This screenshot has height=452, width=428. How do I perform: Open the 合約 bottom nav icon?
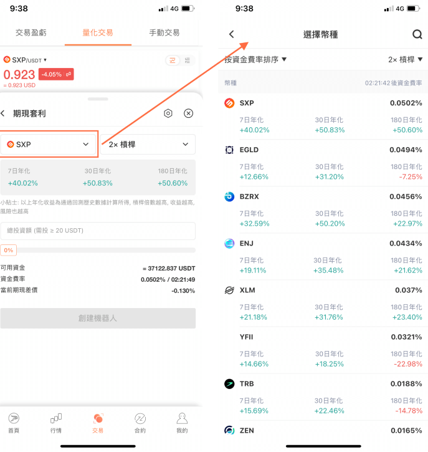click(140, 423)
